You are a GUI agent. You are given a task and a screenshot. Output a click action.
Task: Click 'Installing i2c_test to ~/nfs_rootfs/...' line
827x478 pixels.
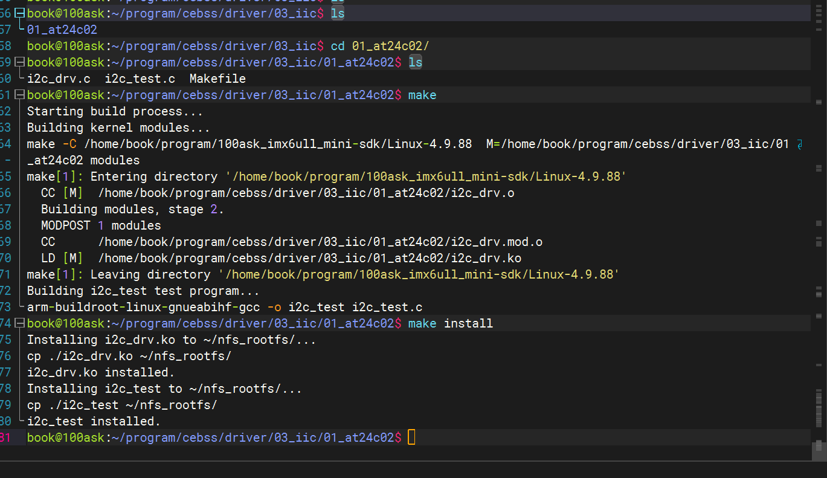pos(164,388)
